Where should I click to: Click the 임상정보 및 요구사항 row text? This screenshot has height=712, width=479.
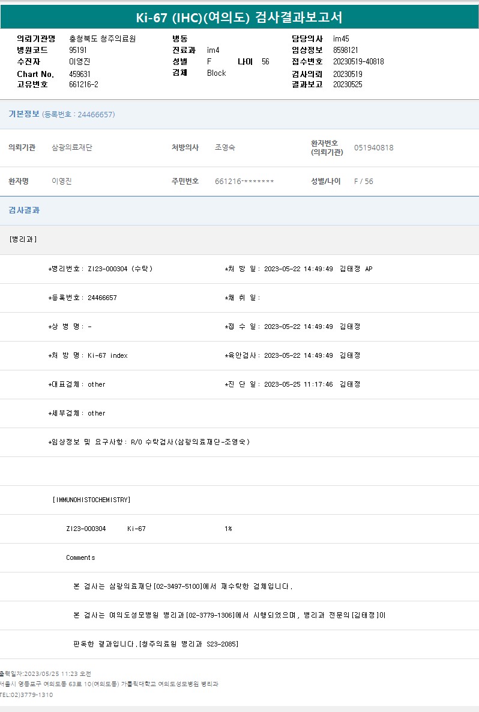149,442
